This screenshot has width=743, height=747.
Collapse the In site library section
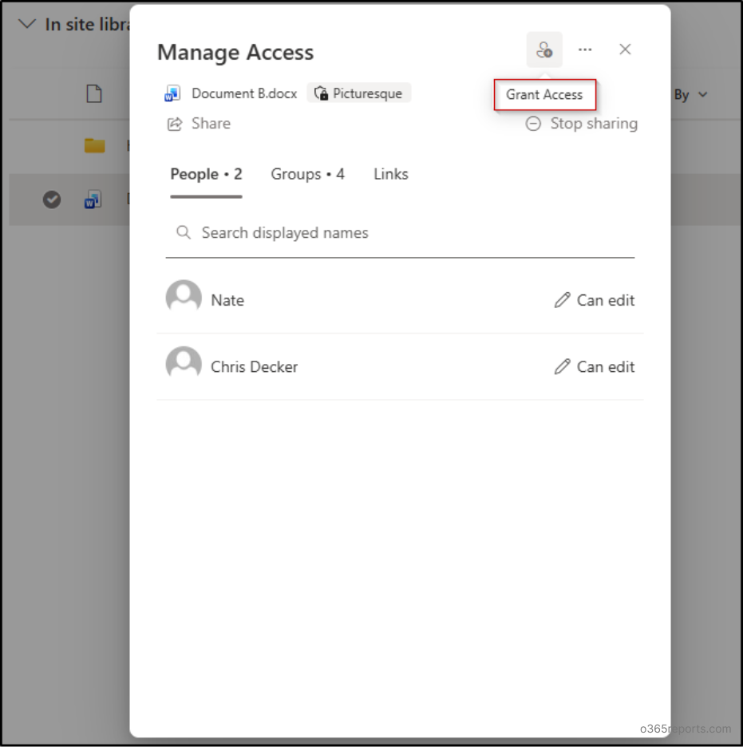click(x=26, y=23)
